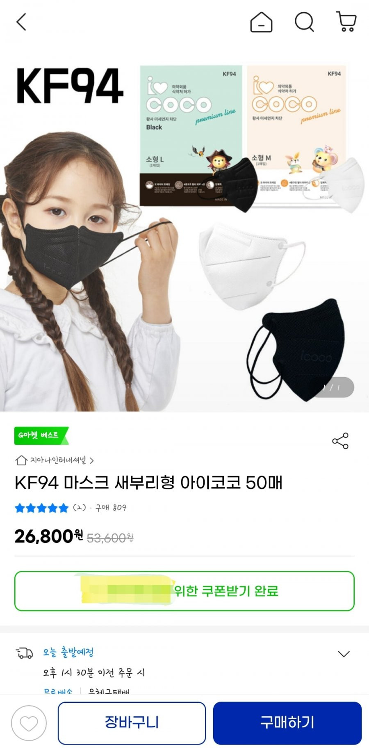
Task: Tap the G마켓 베스트 green badge
Action: 41,435
